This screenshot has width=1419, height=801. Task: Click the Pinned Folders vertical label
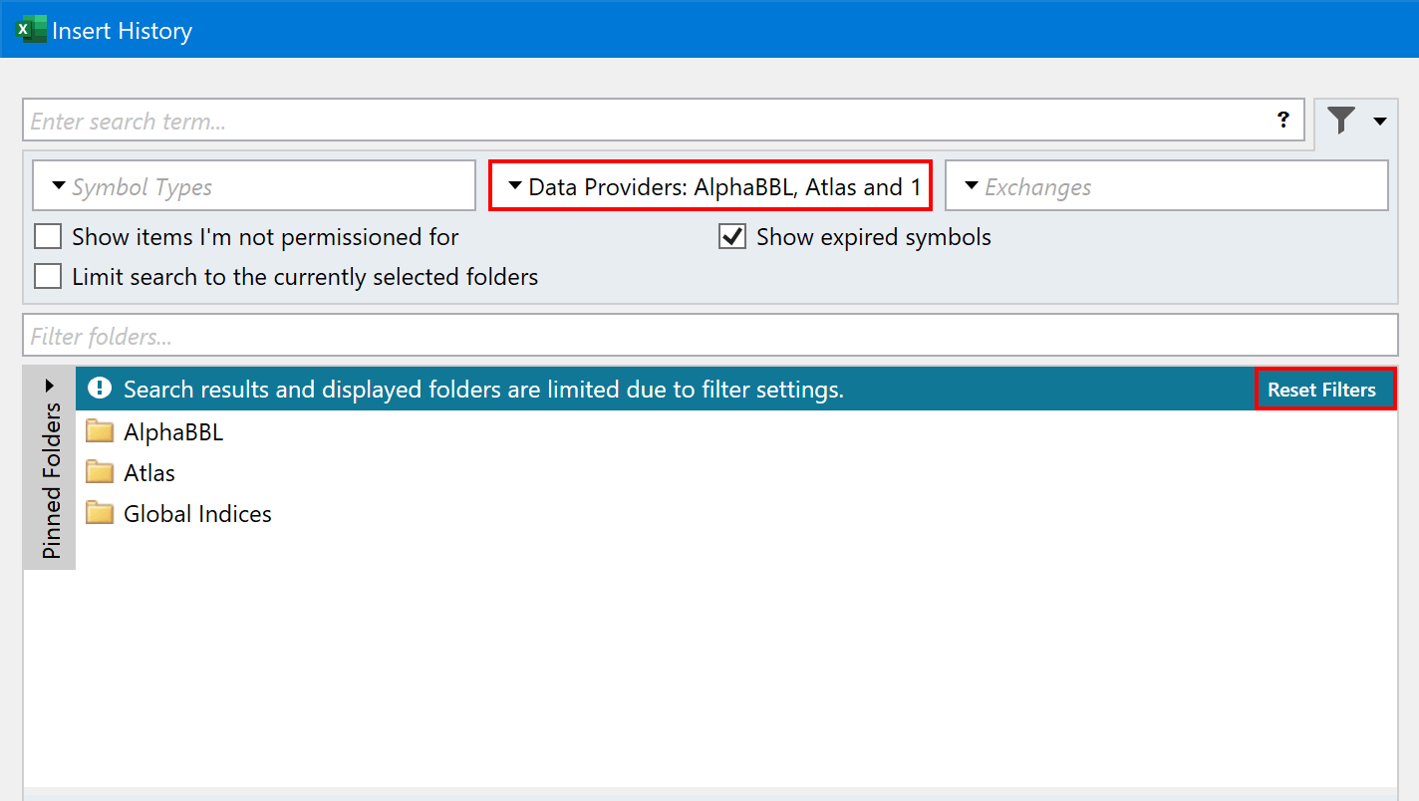(51, 480)
